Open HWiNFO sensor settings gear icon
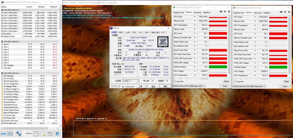The width and height of the screenshot is (293, 138). 50,134
